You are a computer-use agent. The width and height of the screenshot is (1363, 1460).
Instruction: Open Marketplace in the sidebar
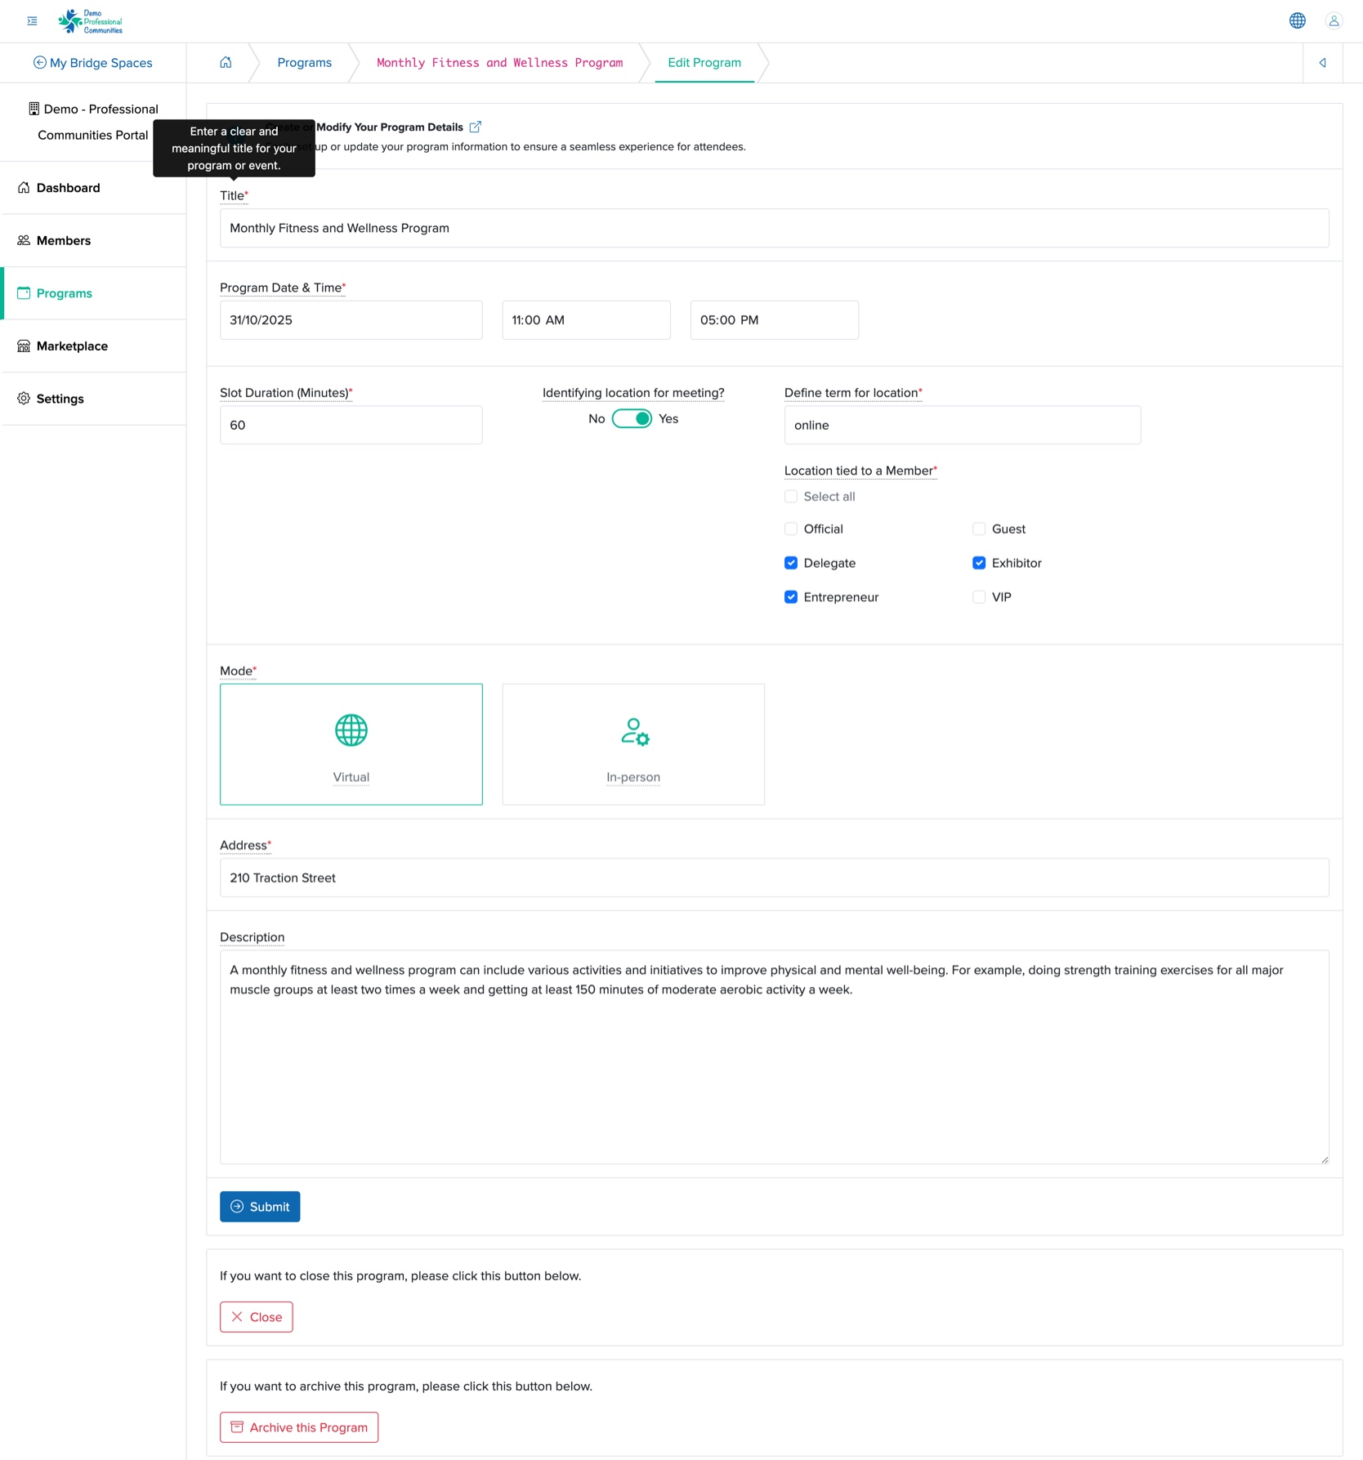(x=93, y=346)
